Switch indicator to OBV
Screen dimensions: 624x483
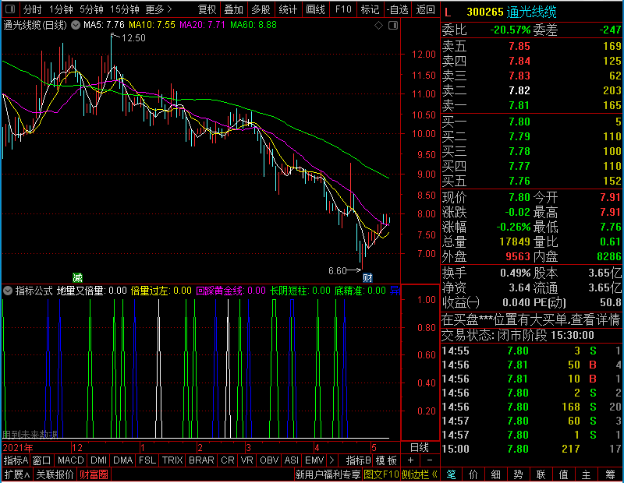point(269,460)
